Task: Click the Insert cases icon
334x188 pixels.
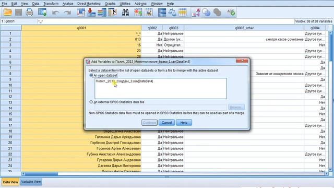Action: tap(138, 13)
